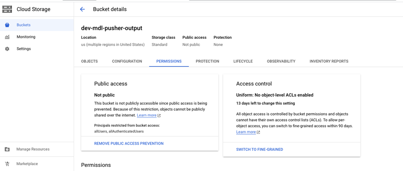Click the Cloud Storage title text
Viewport: 403px width, 171px height.
click(x=33, y=9)
